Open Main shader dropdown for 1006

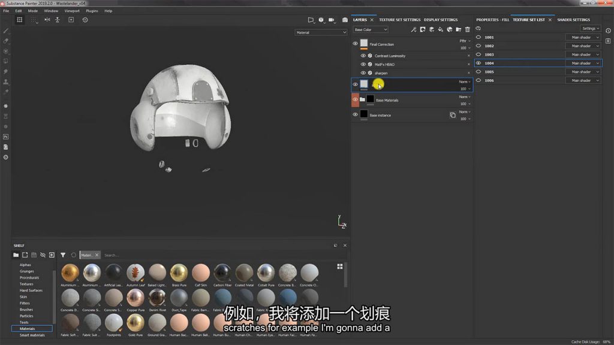(583, 81)
